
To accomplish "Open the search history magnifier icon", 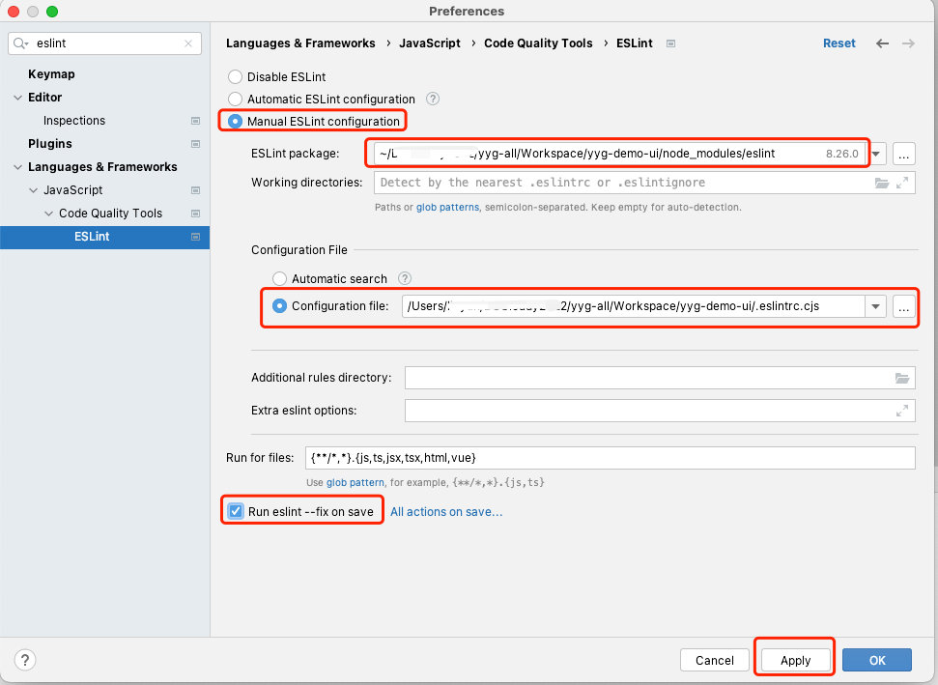I will pyautogui.click(x=20, y=43).
